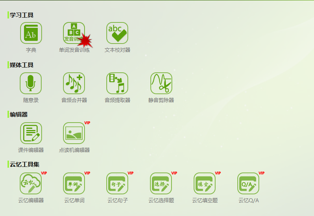Click the 学习工具 section heading
314x216 pixels.
click(x=21, y=15)
